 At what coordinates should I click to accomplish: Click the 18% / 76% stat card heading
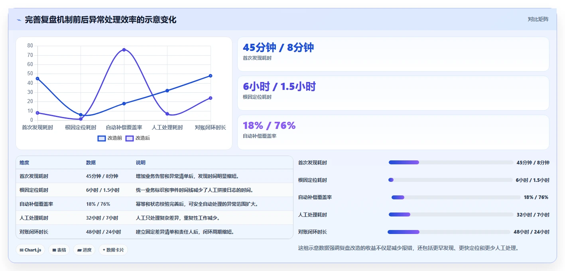269,125
